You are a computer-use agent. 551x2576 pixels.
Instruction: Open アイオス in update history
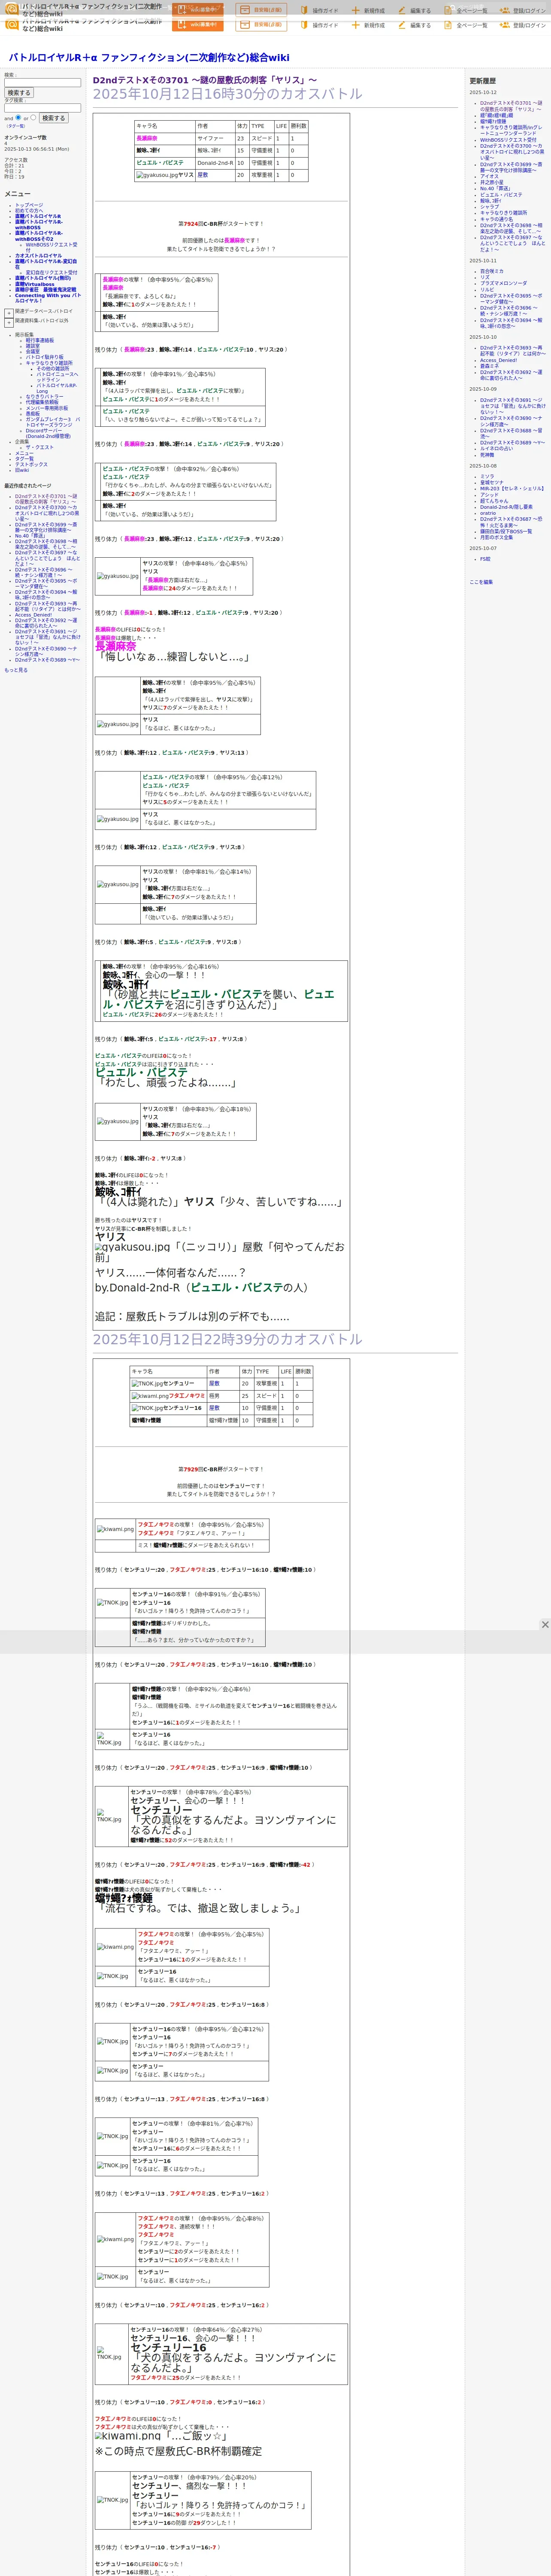point(489,176)
